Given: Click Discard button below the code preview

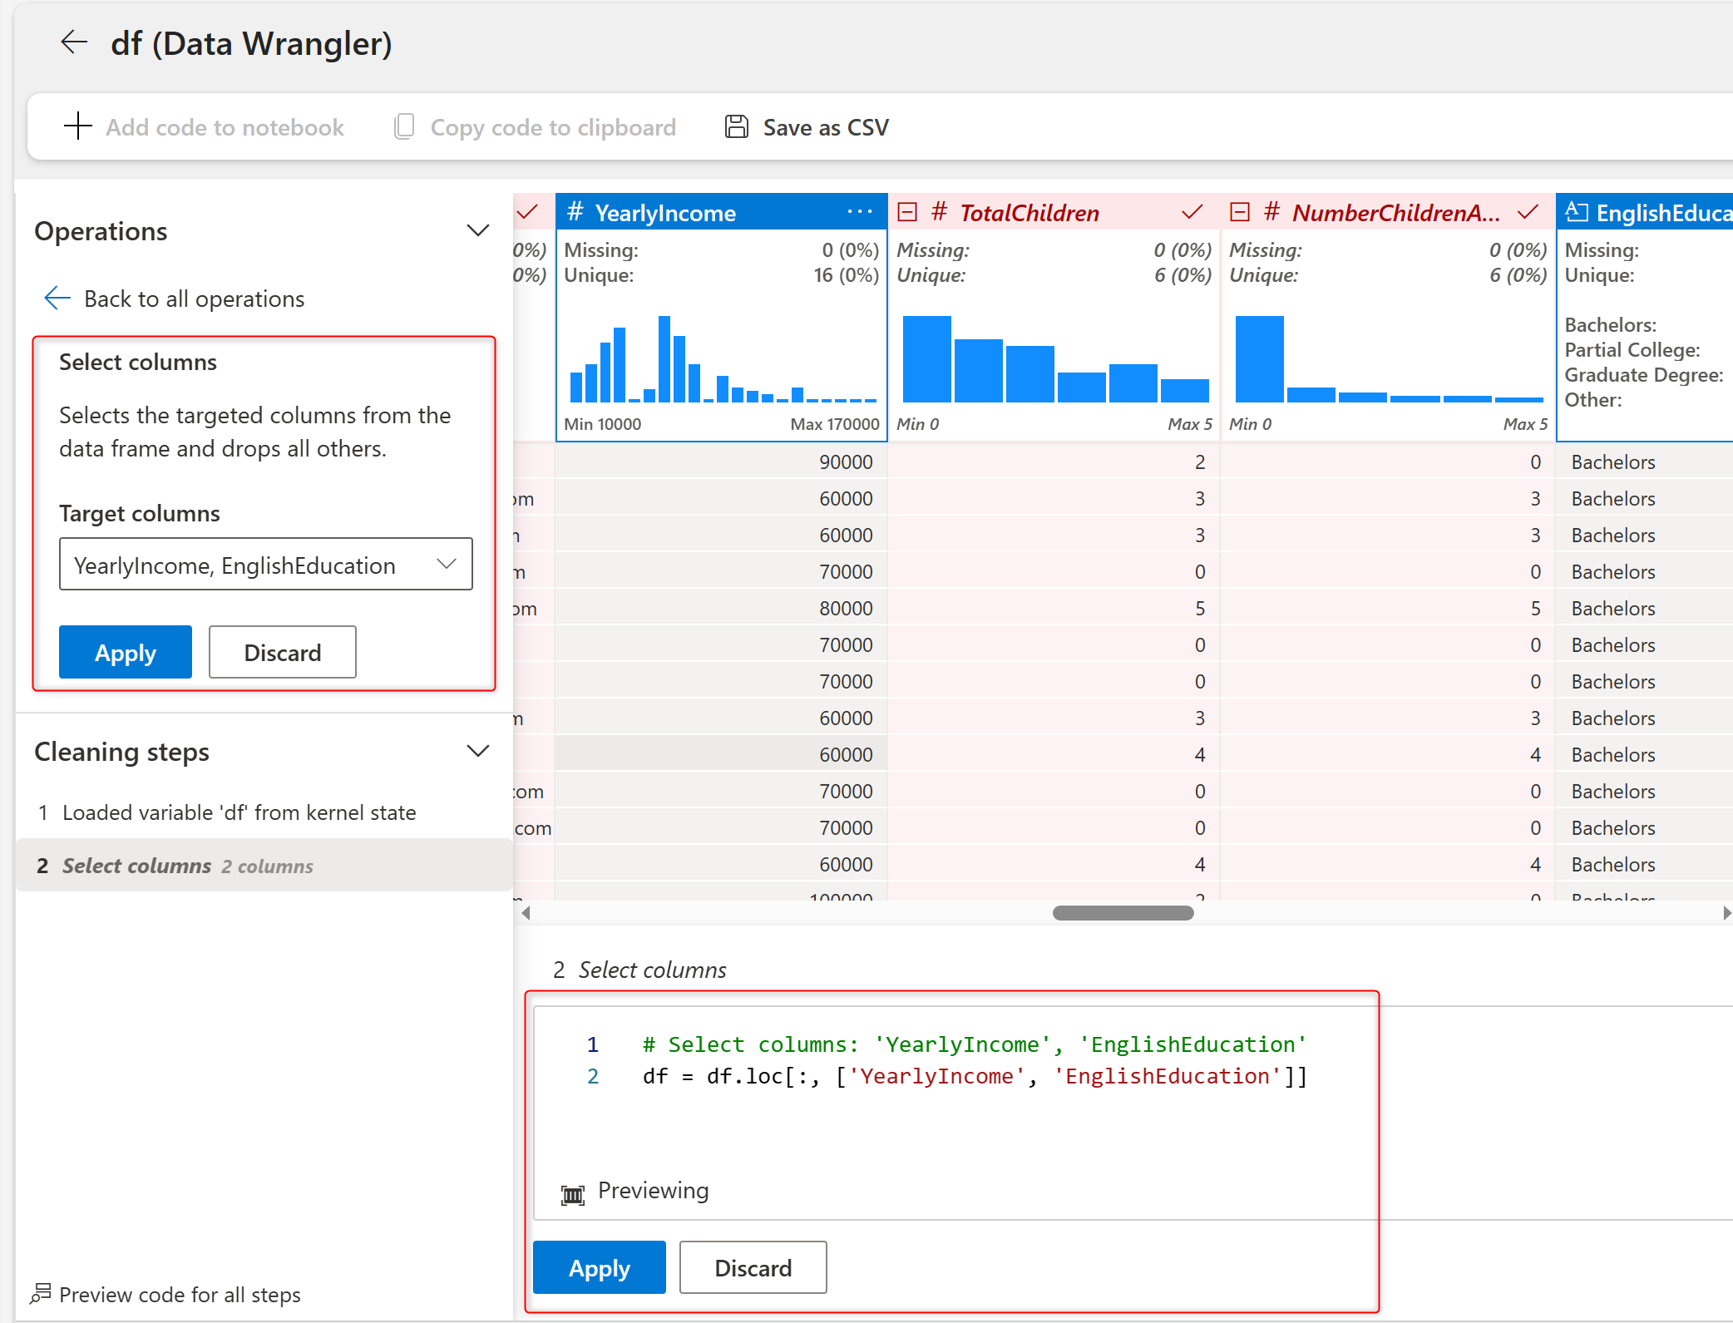Looking at the screenshot, I should (753, 1267).
